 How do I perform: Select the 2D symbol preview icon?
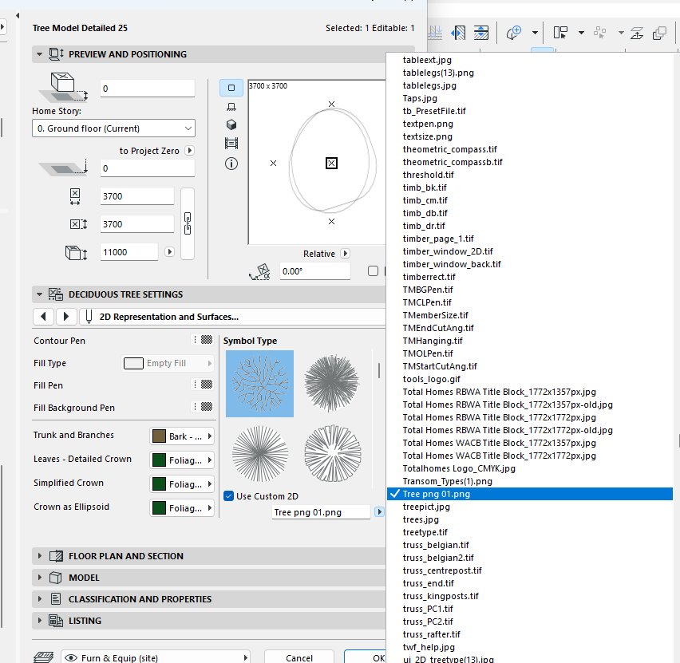(231, 88)
